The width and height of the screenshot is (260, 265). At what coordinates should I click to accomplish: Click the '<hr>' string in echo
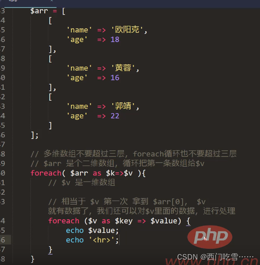click(x=101, y=240)
